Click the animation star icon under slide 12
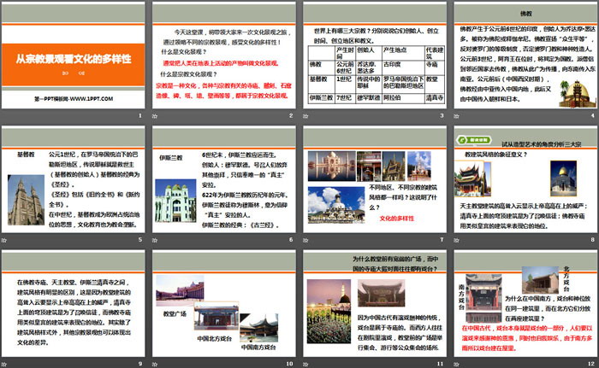The image size is (599, 368). 455,363
